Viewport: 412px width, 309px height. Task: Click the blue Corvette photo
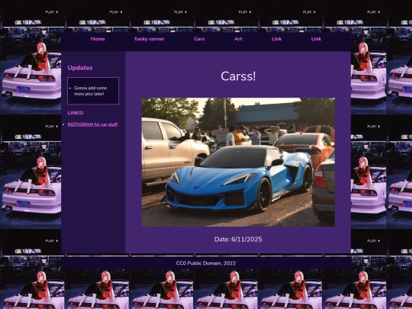[238, 162]
